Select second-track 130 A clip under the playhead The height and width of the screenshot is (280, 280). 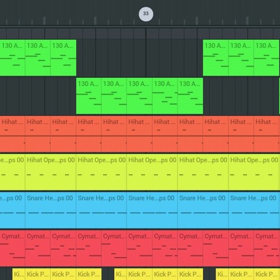pos(139,96)
